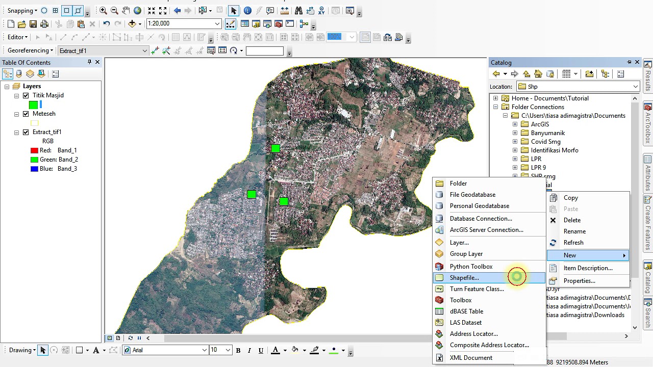653x367 pixels.
Task: Click the Print icon
Action: 44,24
